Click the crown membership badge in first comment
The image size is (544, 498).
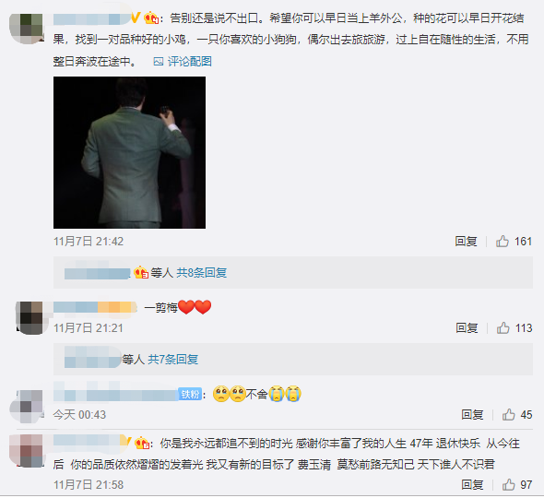pos(151,18)
